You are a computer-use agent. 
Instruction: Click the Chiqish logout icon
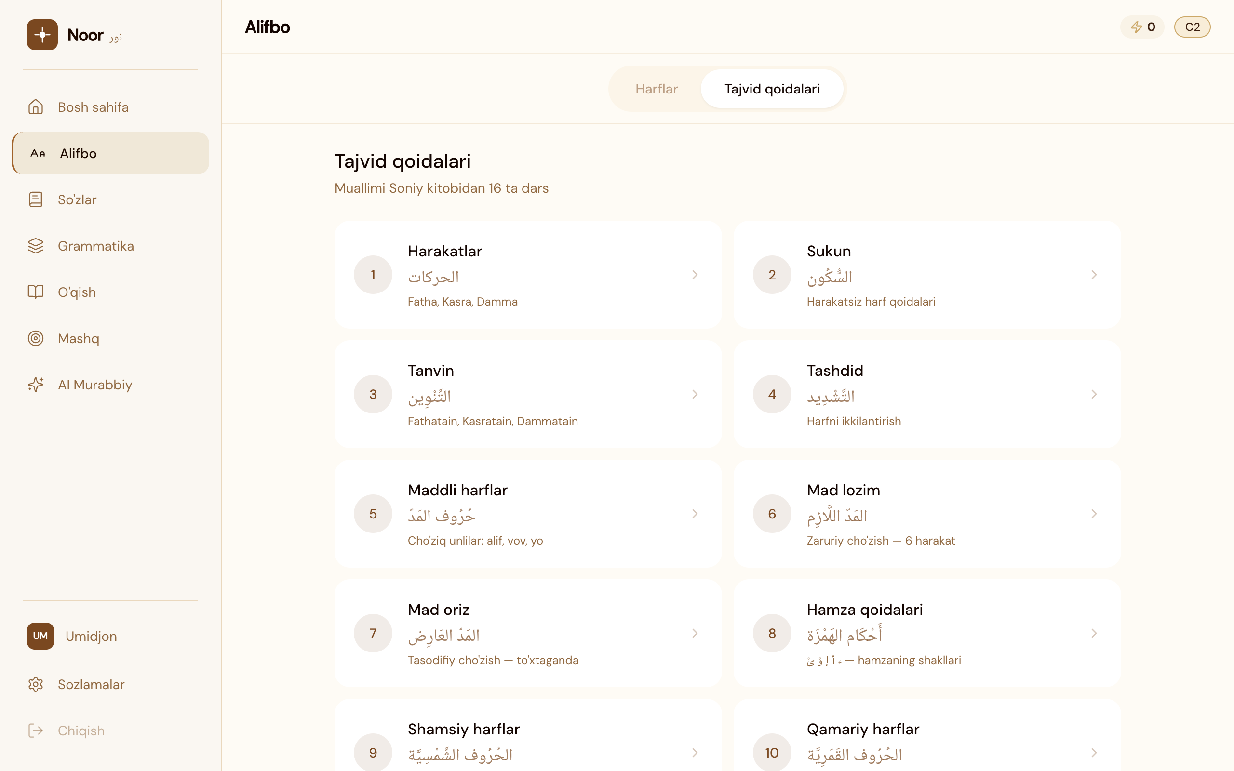36,731
